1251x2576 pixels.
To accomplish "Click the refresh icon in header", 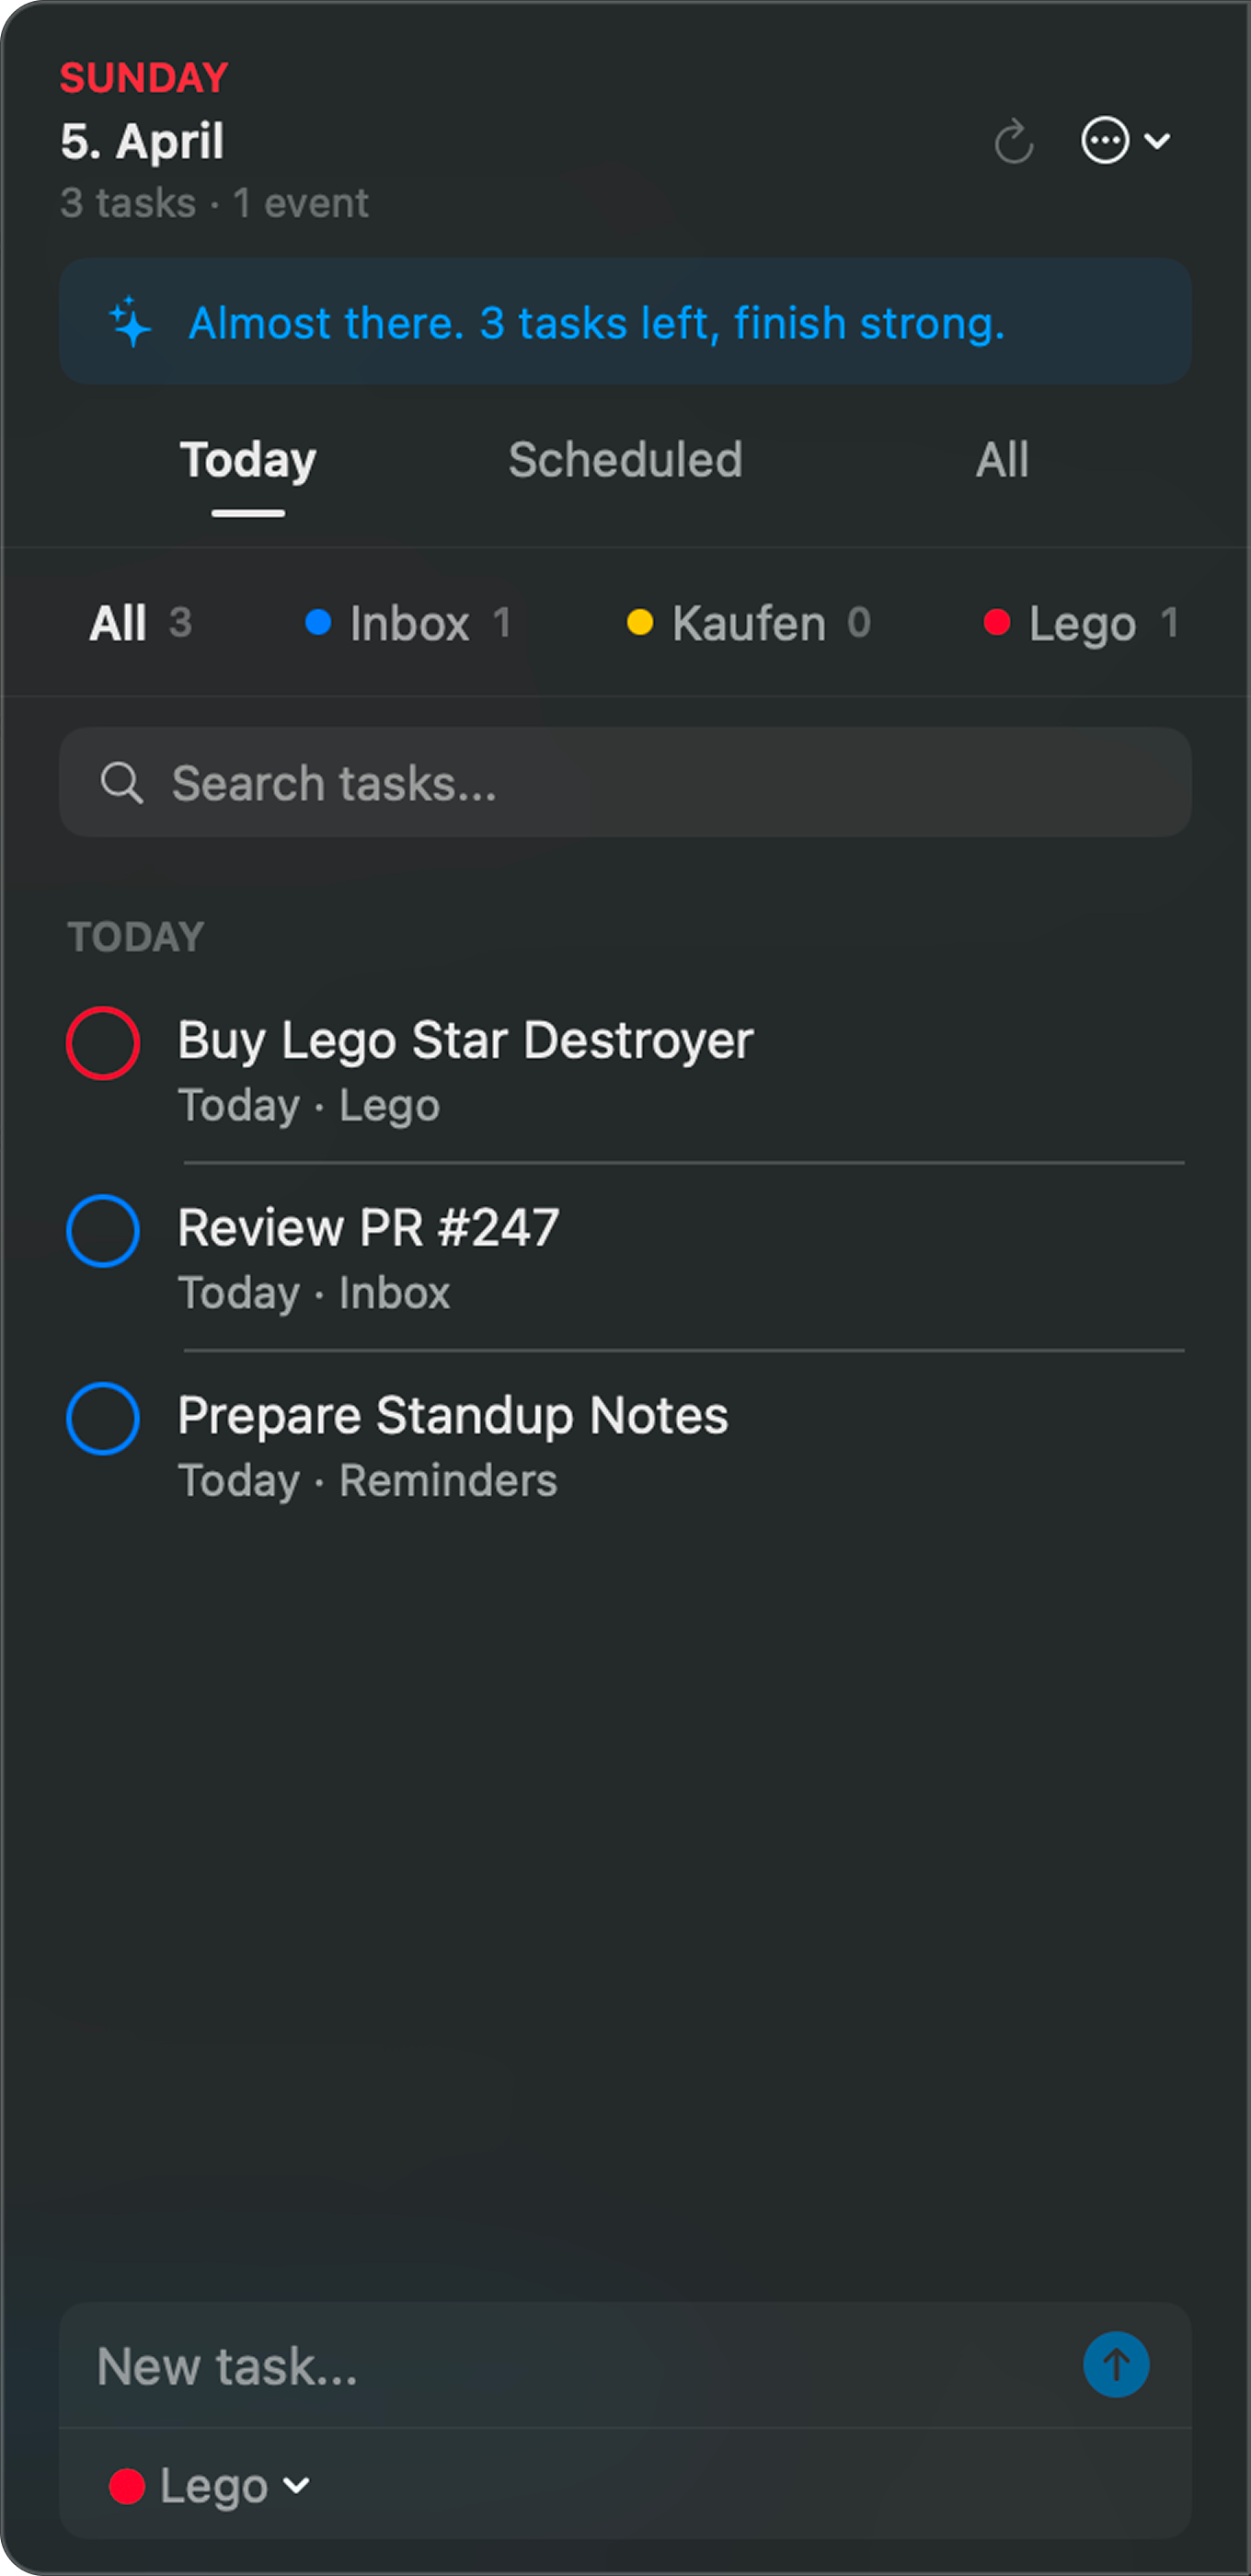I will 1013,141.
